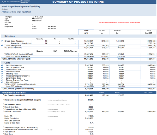Select Benefit Cost Ratio value 1.0000

click(90, 107)
